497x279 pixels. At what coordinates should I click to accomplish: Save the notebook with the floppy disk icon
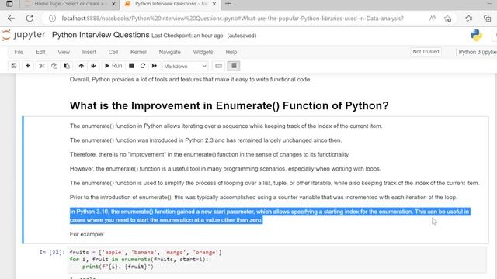[14, 66]
